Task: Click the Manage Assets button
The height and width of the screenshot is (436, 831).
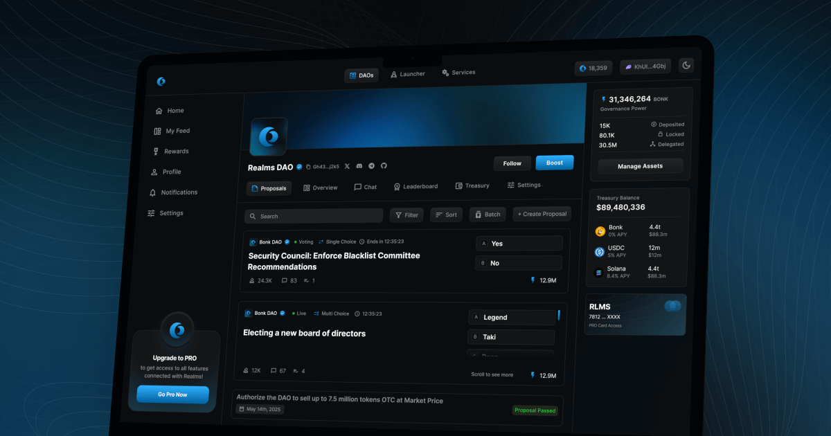Action: coord(640,166)
